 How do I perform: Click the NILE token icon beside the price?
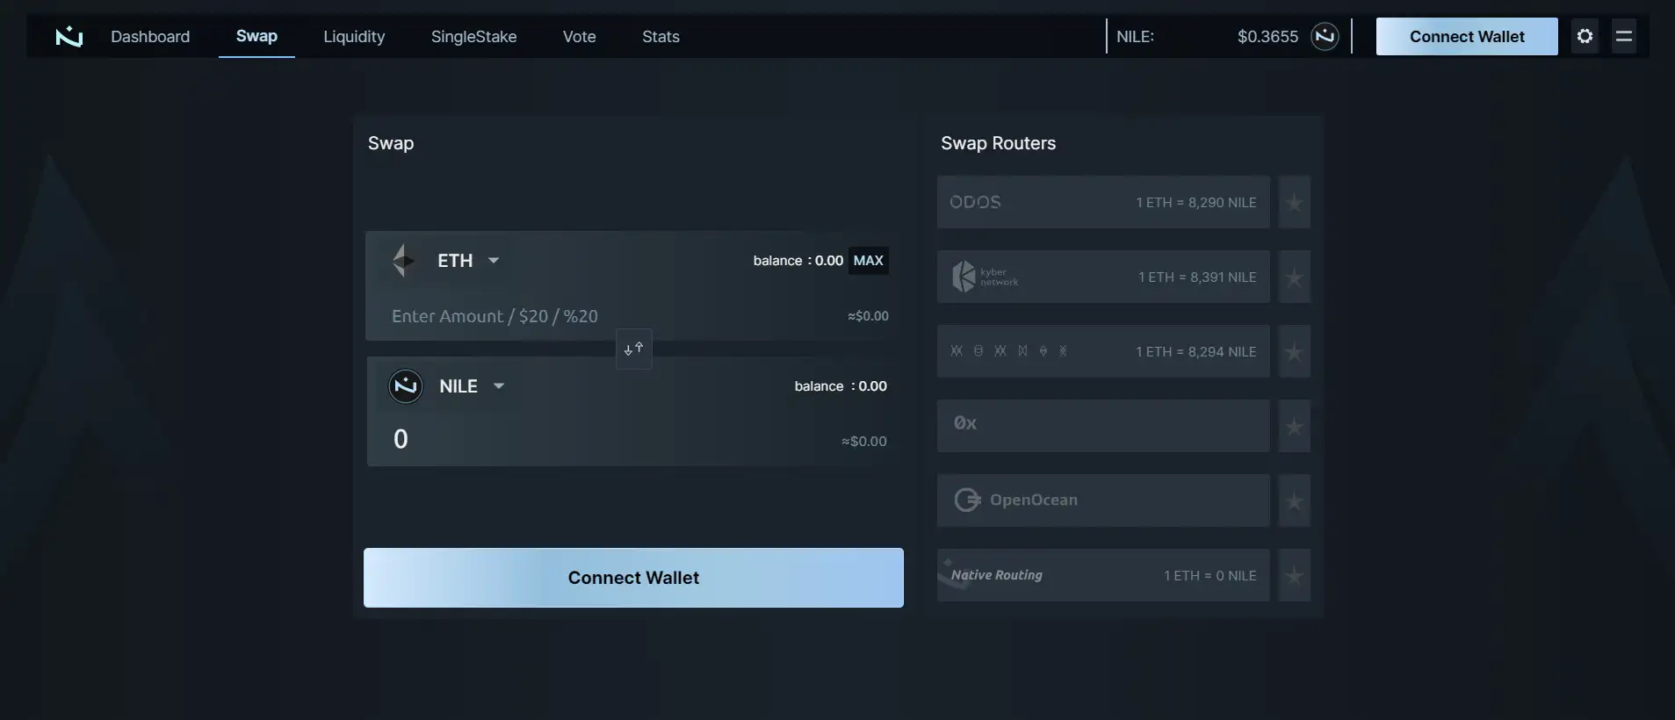[x=1325, y=37]
